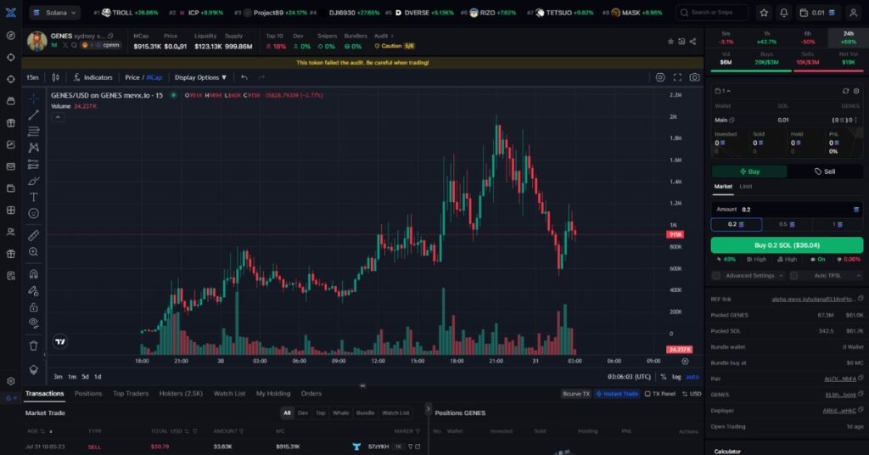Enable the Advanced Settings checkbox

[716, 275]
